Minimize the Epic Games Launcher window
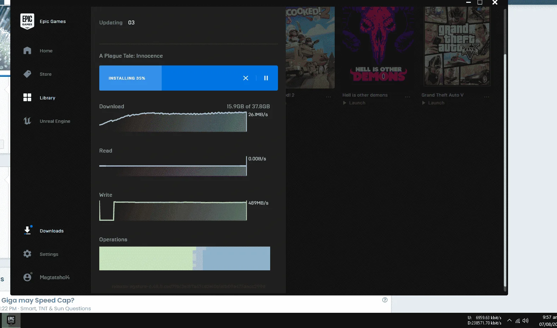557x328 pixels. pos(468,2)
